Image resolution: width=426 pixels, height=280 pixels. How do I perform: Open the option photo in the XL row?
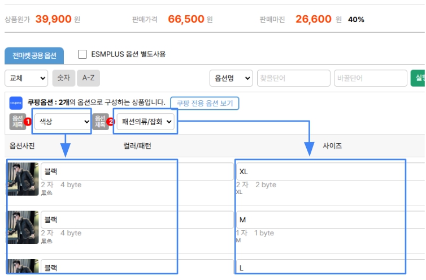23,179
